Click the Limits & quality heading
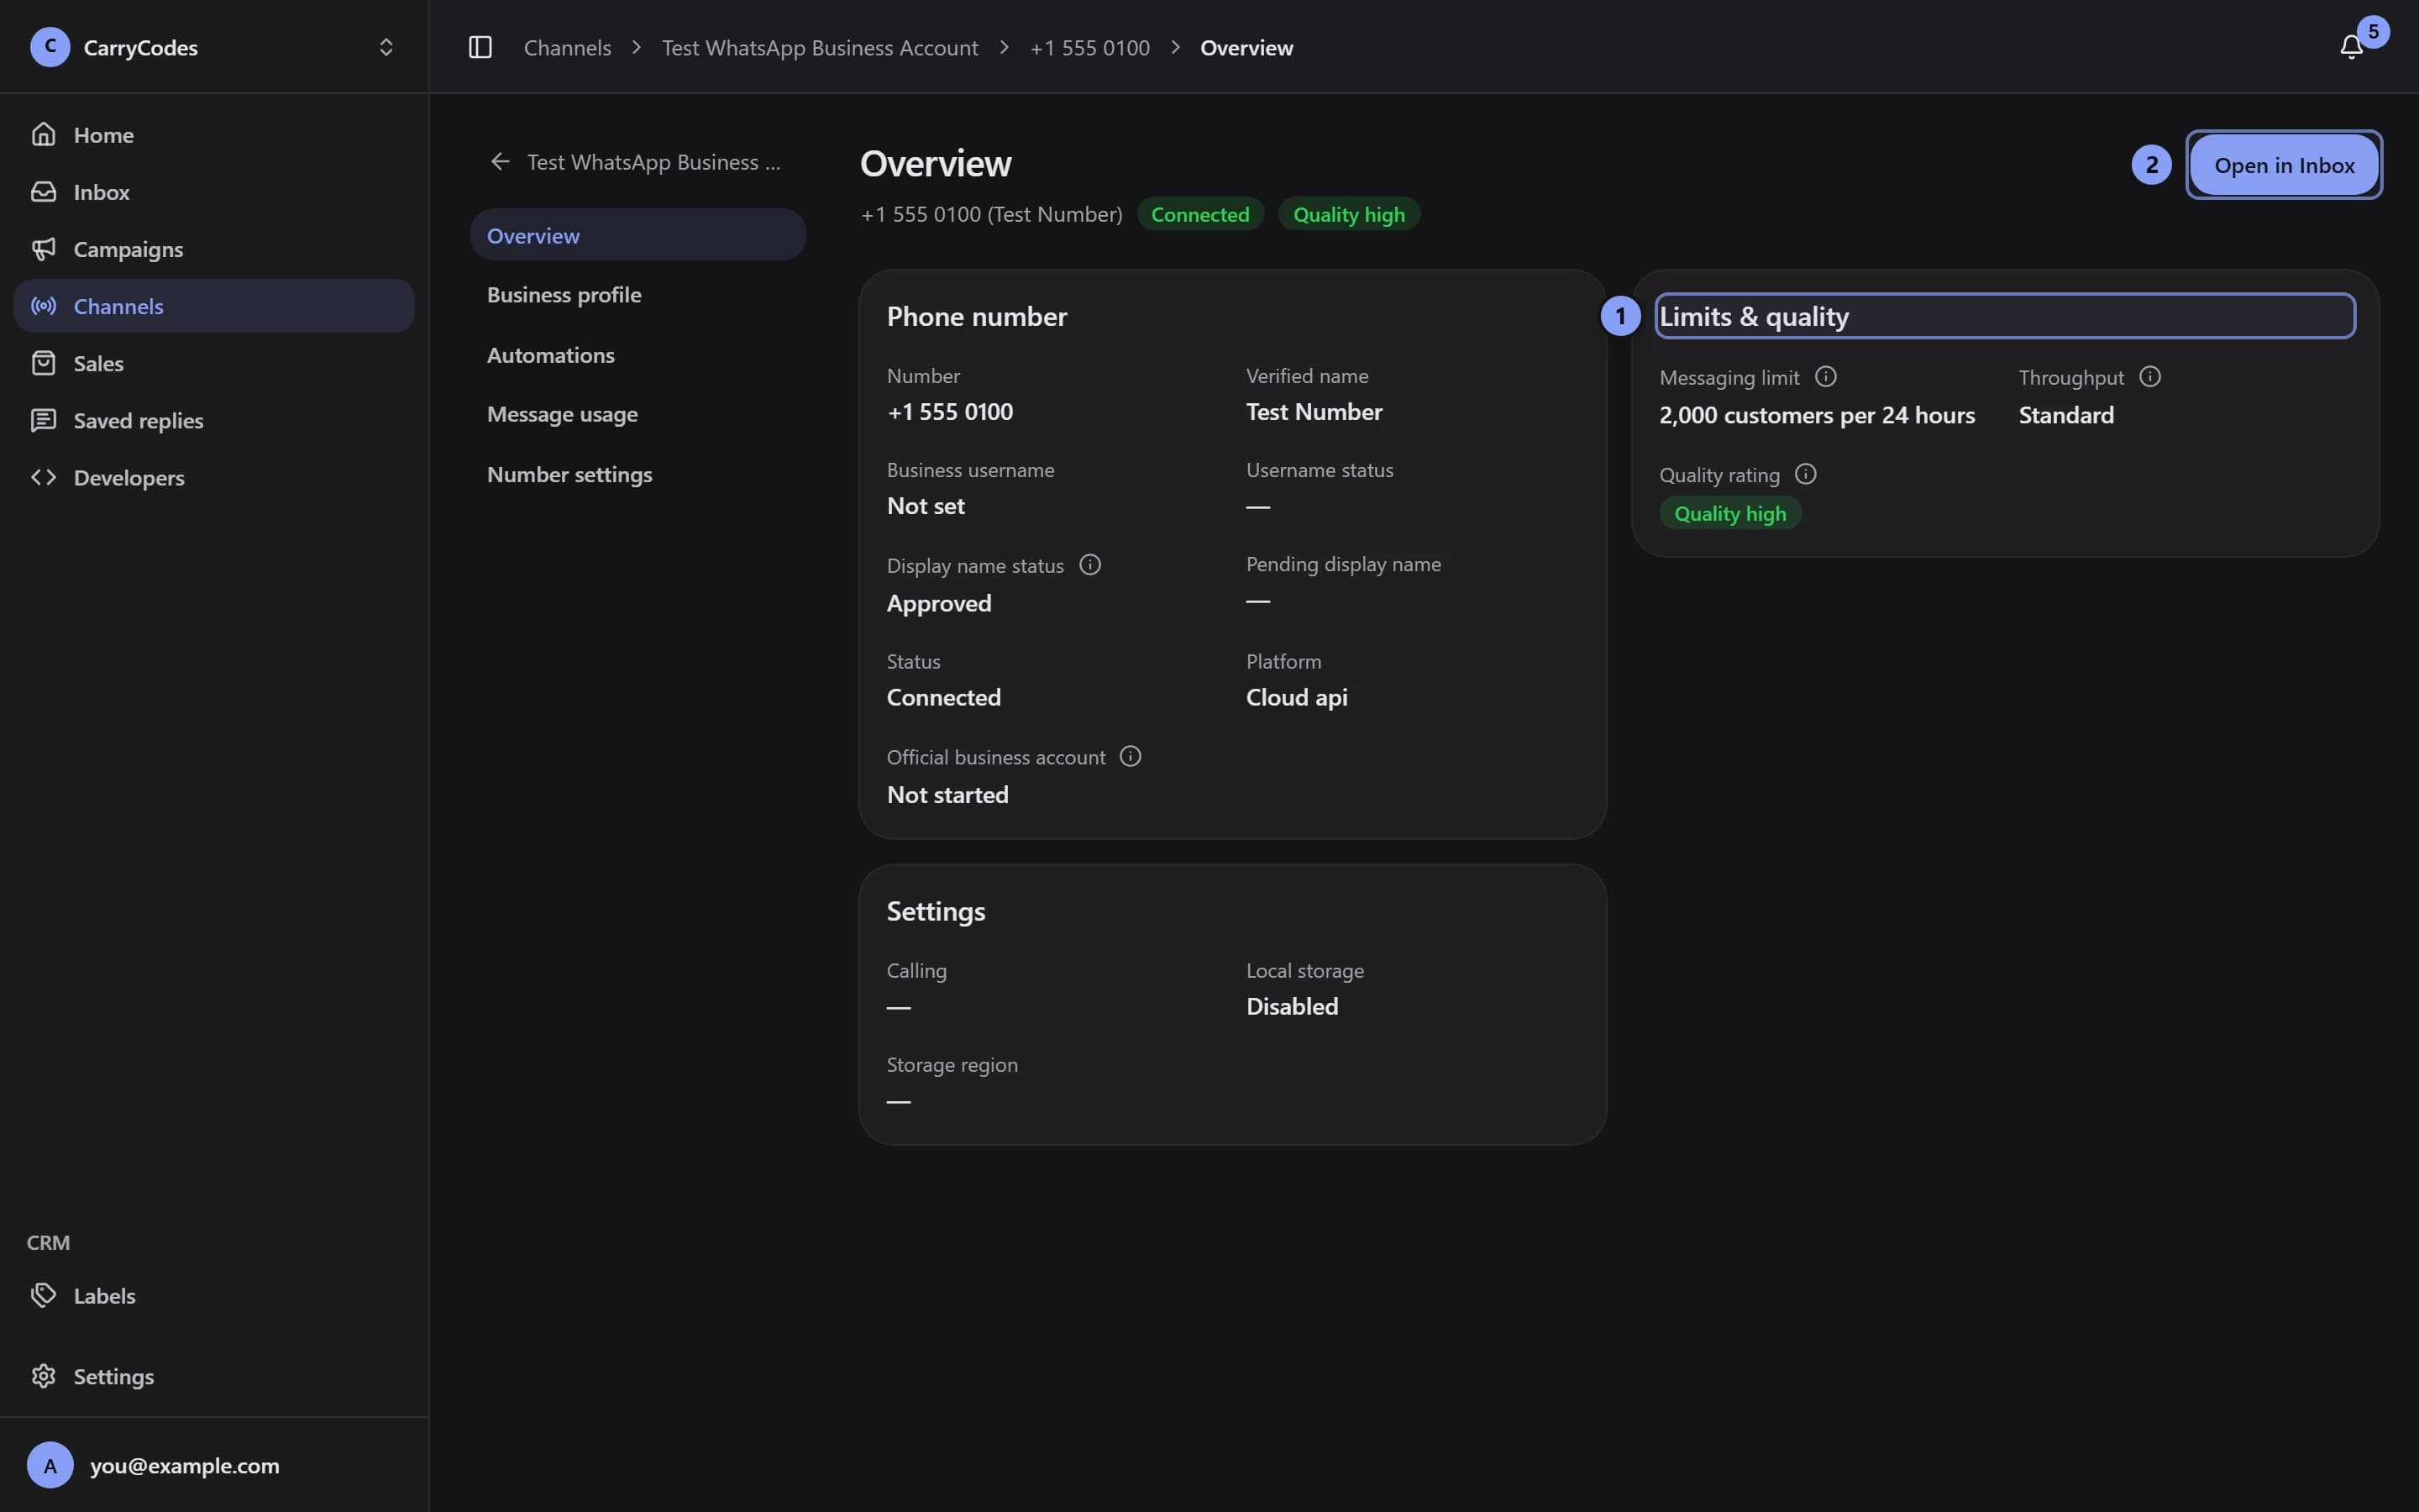Screen dimensions: 2419x1512 click(x=1755, y=316)
